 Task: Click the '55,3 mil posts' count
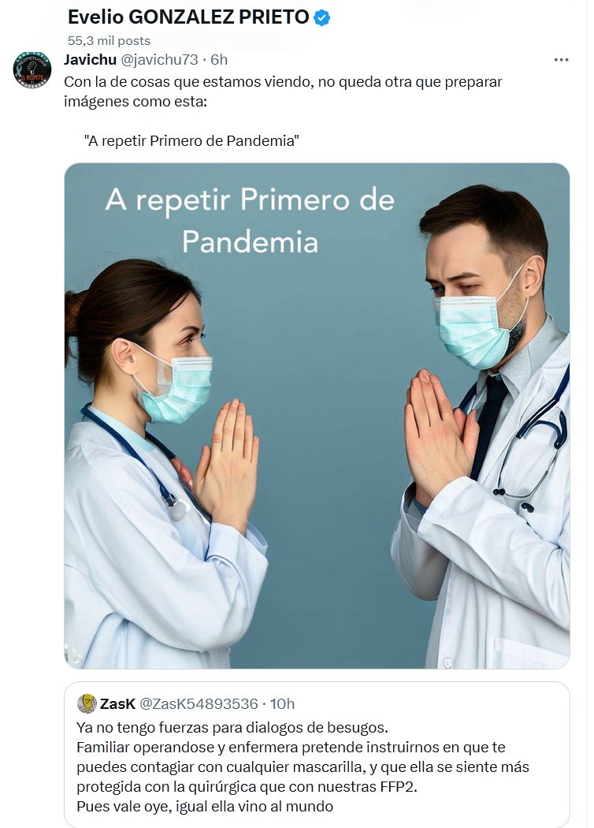coord(109,41)
